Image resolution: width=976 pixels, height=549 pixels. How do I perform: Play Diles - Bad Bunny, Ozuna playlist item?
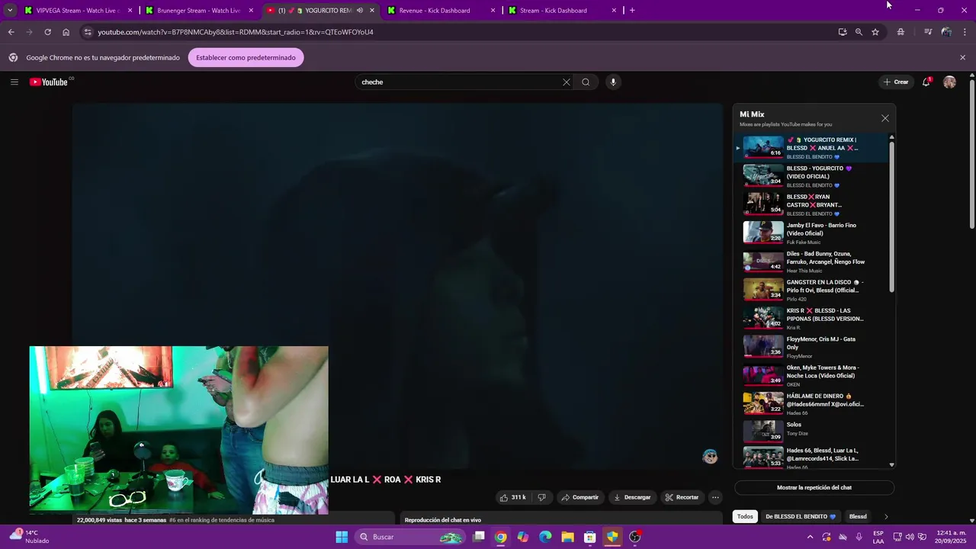(x=811, y=262)
